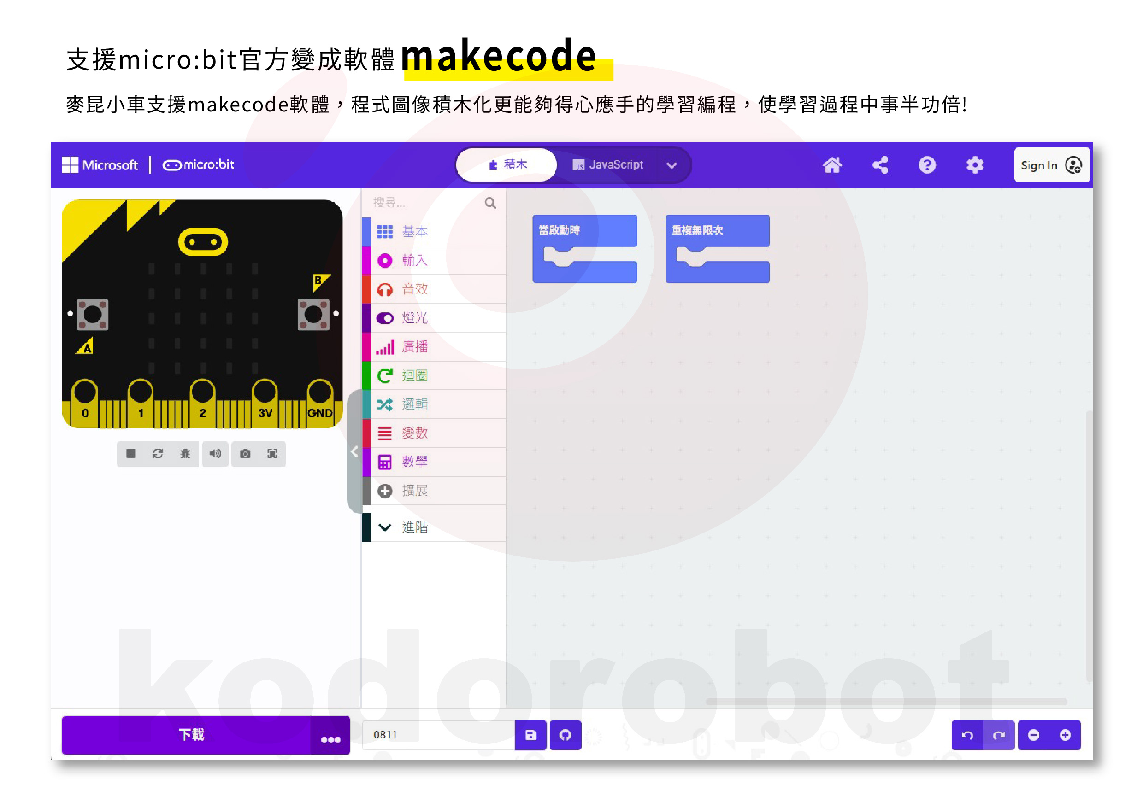1143x808 pixels.
Task: Open the 數學 block category
Action: [x=434, y=462]
